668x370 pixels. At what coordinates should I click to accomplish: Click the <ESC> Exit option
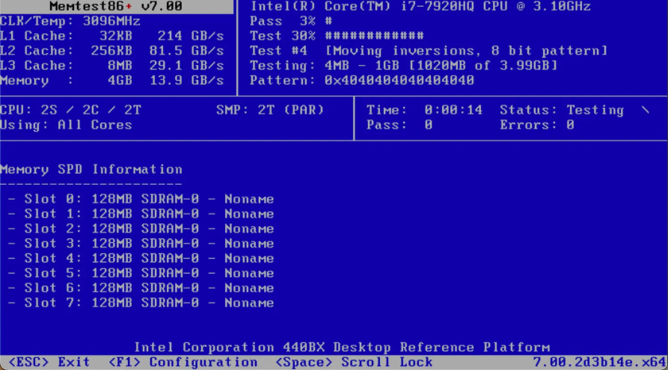pyautogui.click(x=49, y=362)
